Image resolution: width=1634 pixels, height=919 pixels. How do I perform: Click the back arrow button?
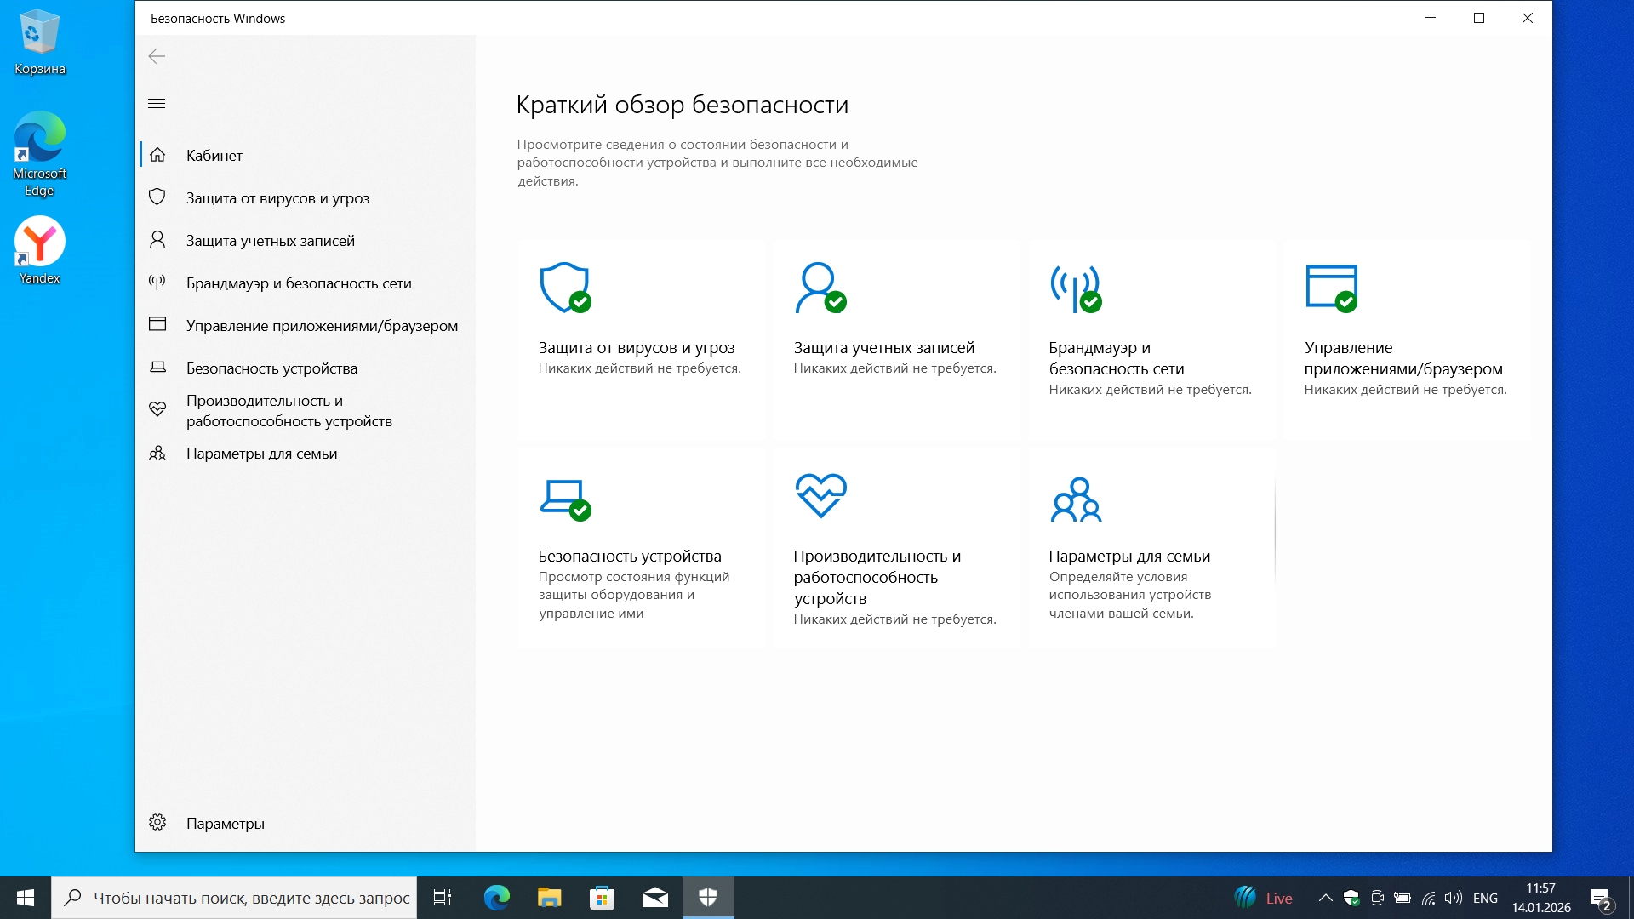[x=157, y=56]
